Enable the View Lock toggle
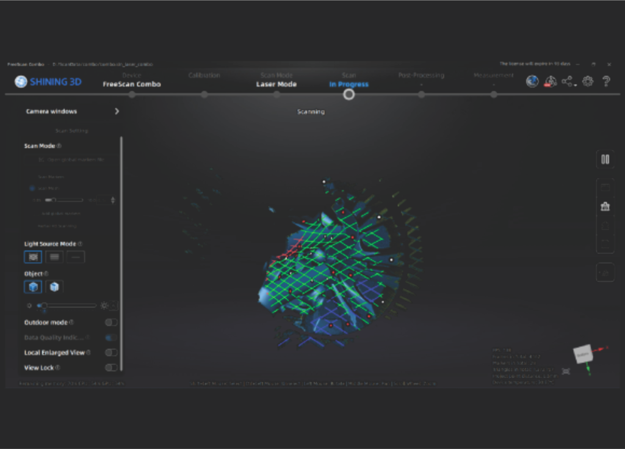 tap(110, 368)
